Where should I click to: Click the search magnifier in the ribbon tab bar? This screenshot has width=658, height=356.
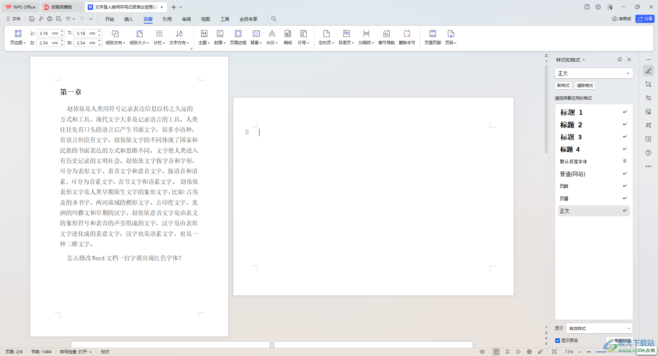click(x=274, y=19)
